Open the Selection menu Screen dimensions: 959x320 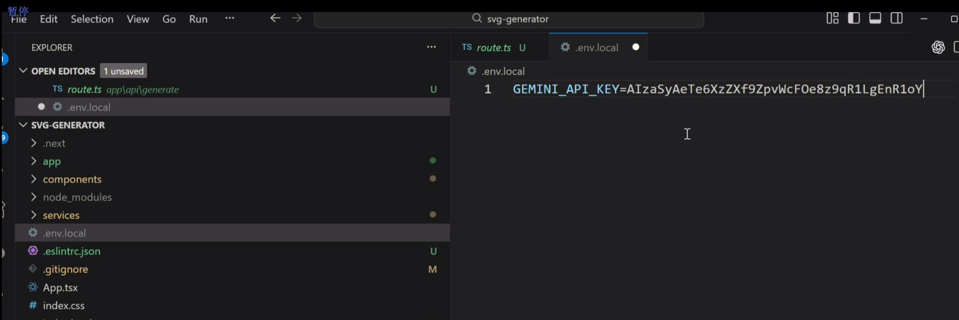92,19
